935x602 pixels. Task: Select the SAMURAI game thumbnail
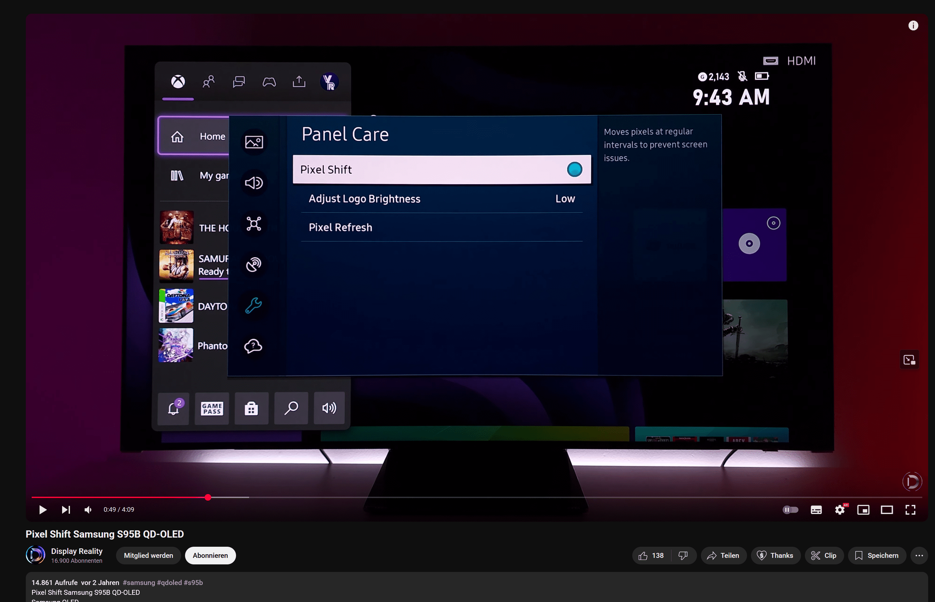click(x=176, y=266)
